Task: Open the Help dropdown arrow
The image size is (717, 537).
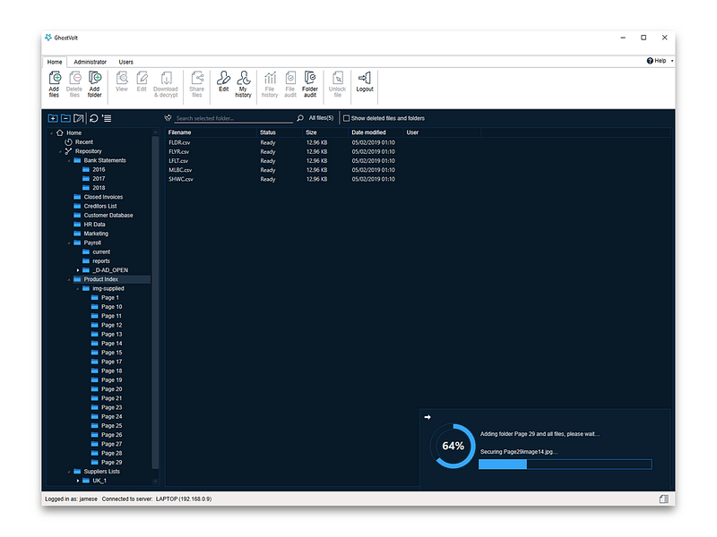Action: pos(671,61)
